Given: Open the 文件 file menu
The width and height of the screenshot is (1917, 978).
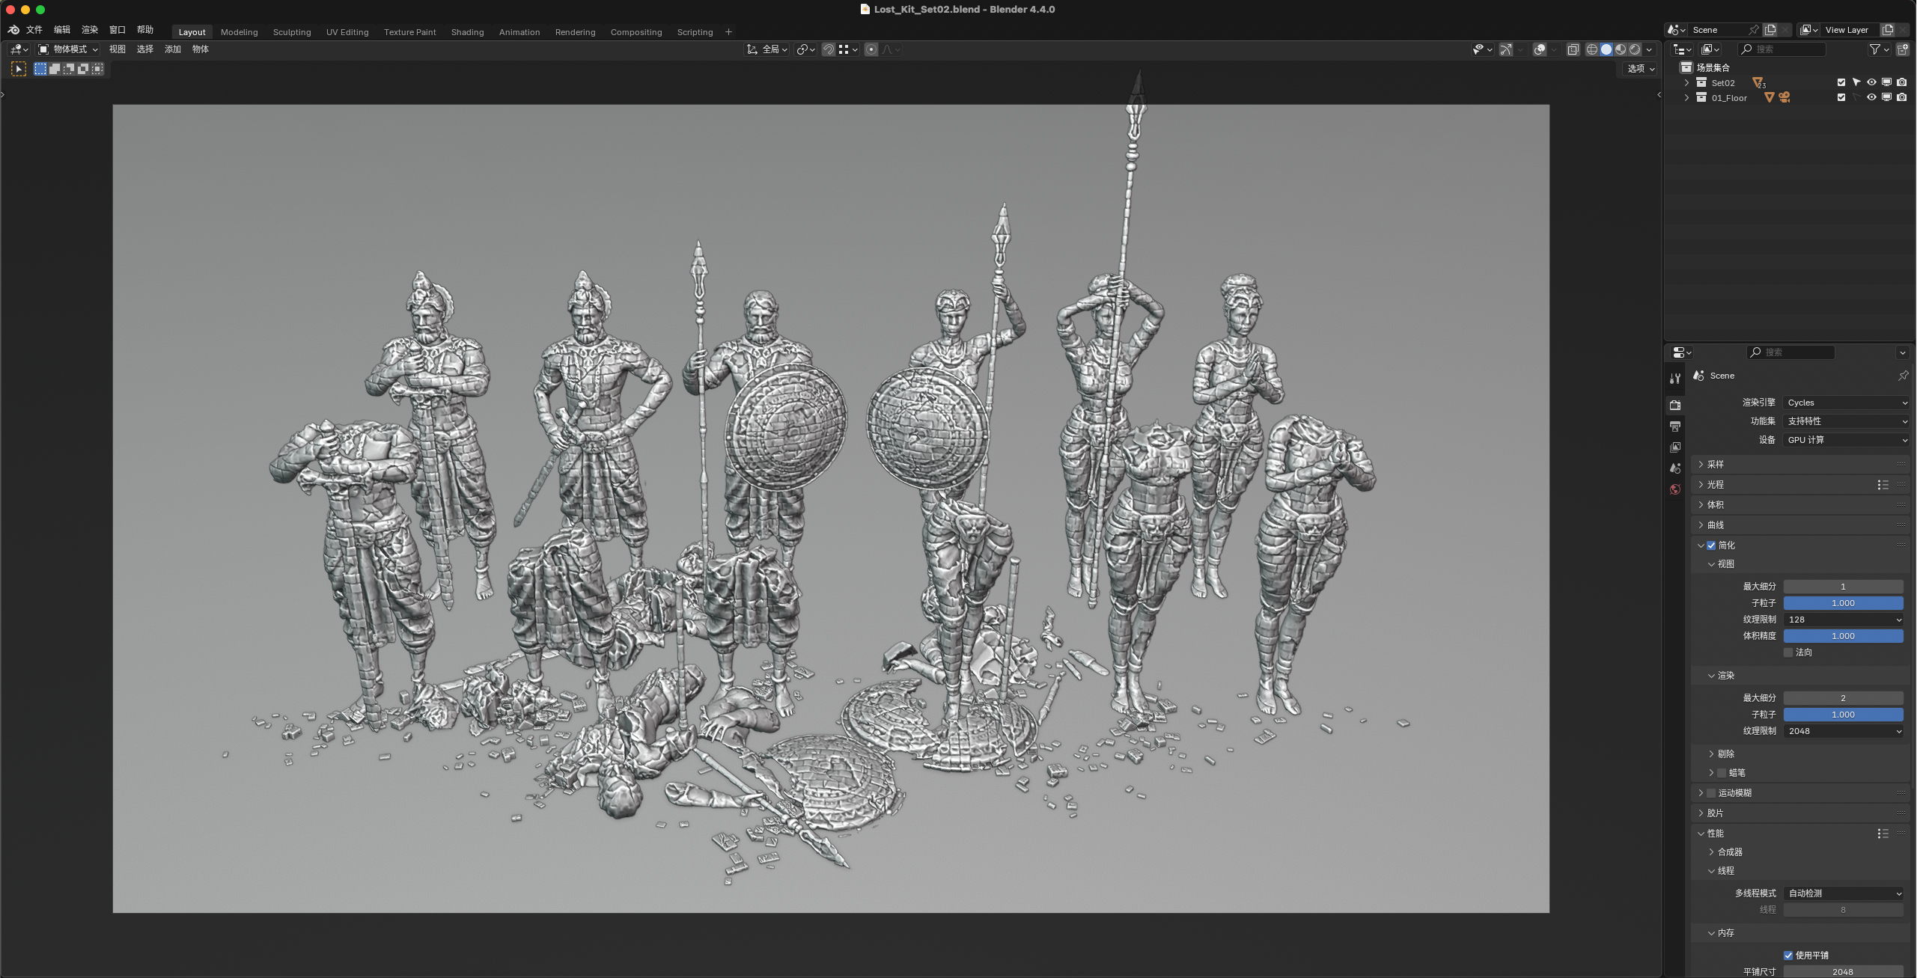Looking at the screenshot, I should [x=34, y=30].
